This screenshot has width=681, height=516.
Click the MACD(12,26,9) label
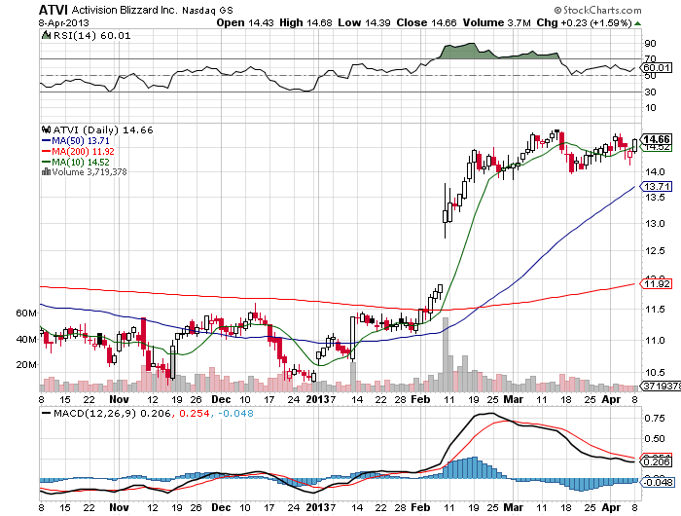point(94,413)
